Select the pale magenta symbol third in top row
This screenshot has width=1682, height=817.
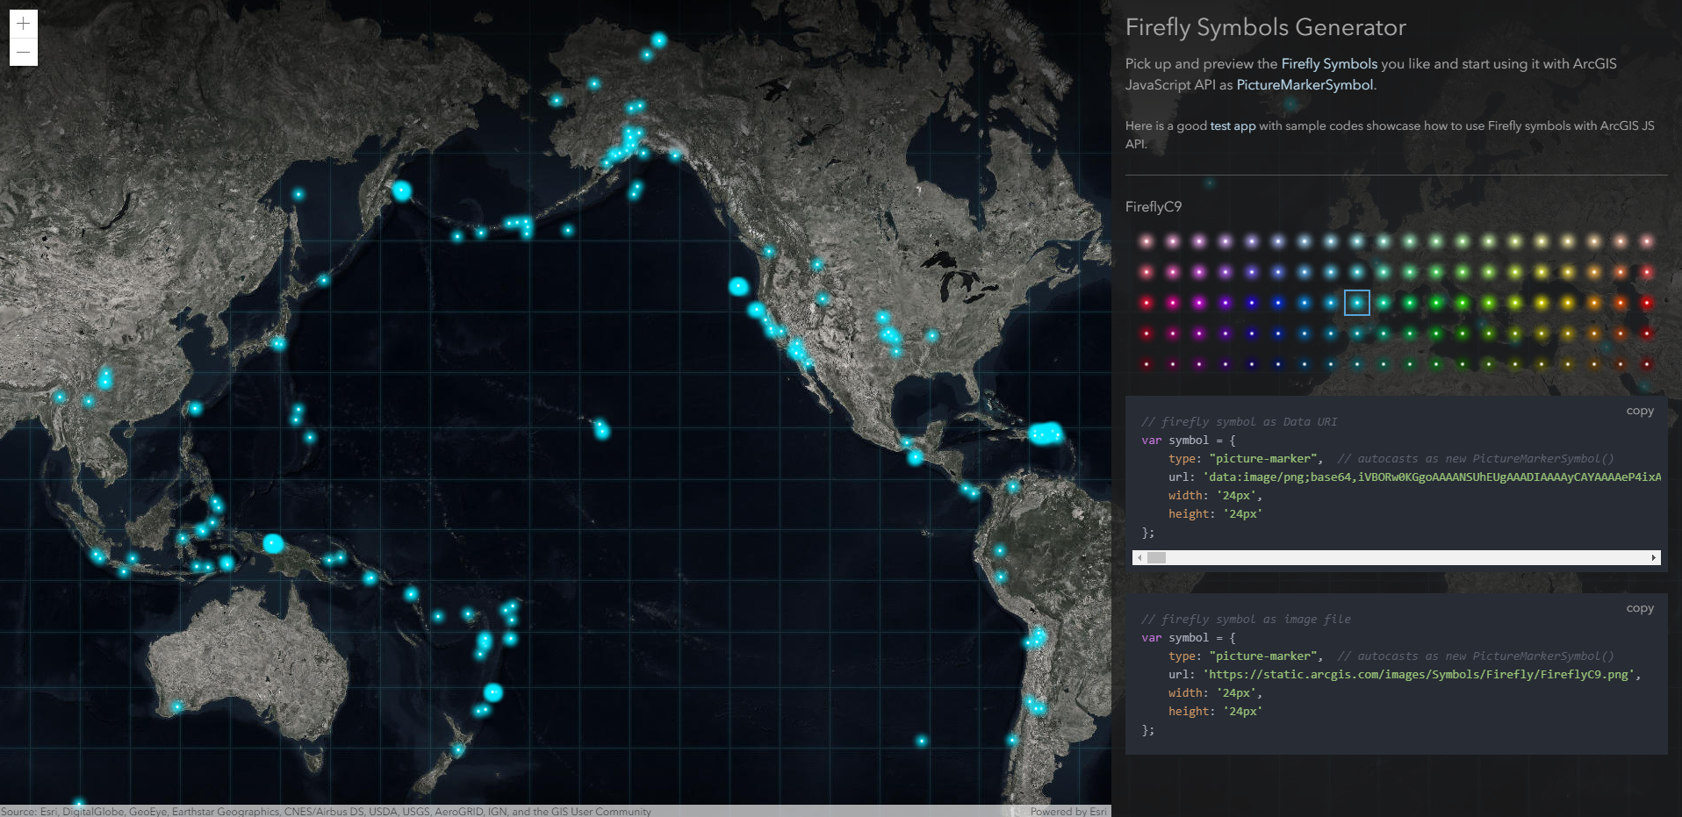(1199, 241)
